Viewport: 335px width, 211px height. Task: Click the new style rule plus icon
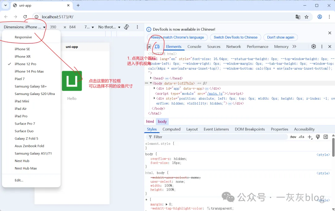pyautogui.click(x=310, y=137)
